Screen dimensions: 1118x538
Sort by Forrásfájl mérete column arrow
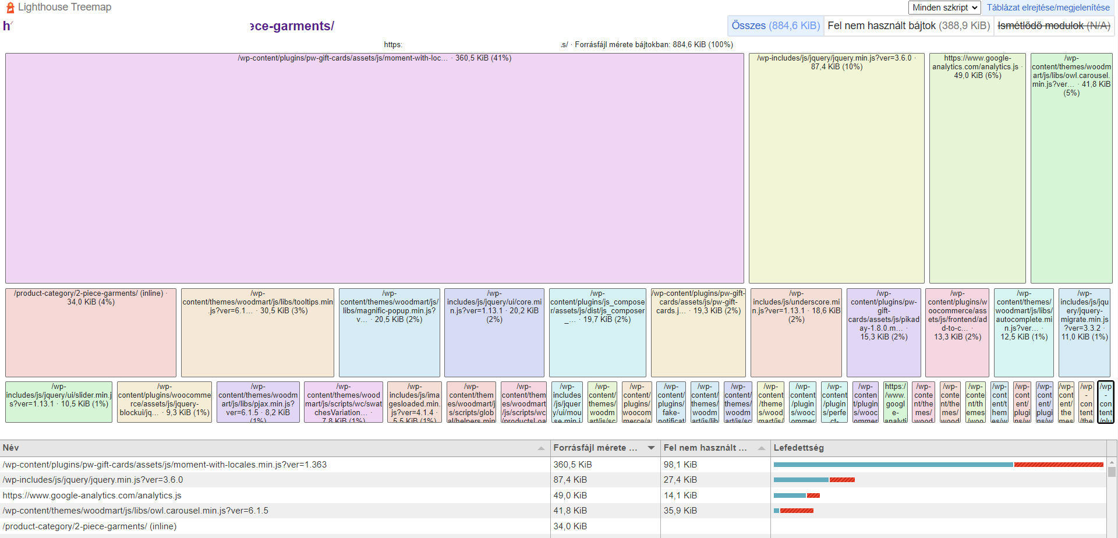[x=651, y=448]
